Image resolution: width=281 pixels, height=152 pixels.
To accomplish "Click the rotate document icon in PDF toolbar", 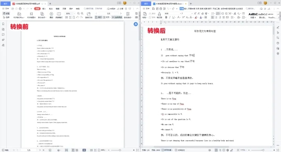I will (89, 14).
